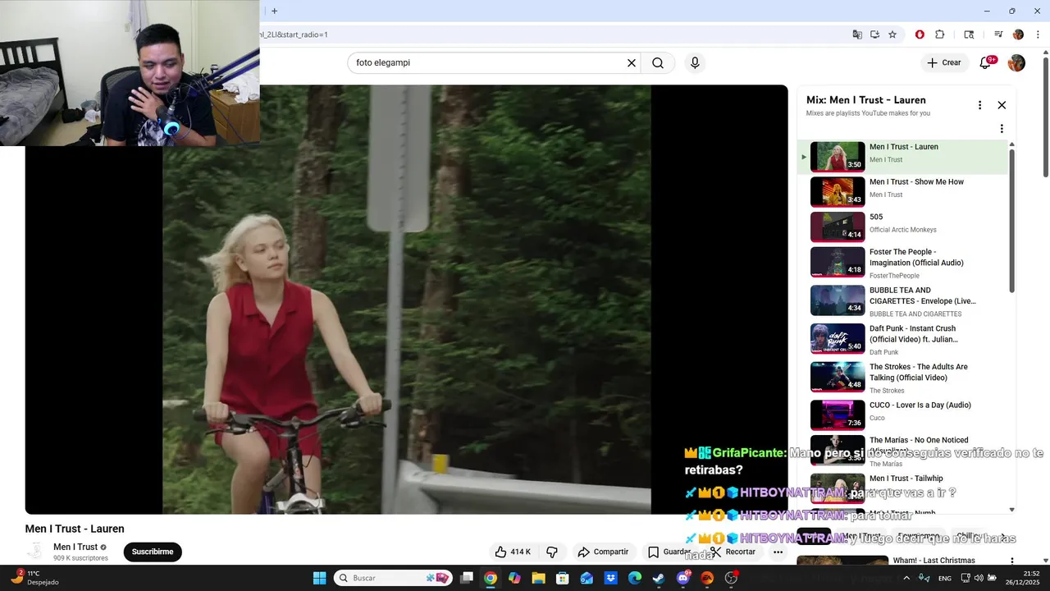The width and height of the screenshot is (1050, 591).
Task: Click the install app icon in the address bar
Action: [x=874, y=34]
